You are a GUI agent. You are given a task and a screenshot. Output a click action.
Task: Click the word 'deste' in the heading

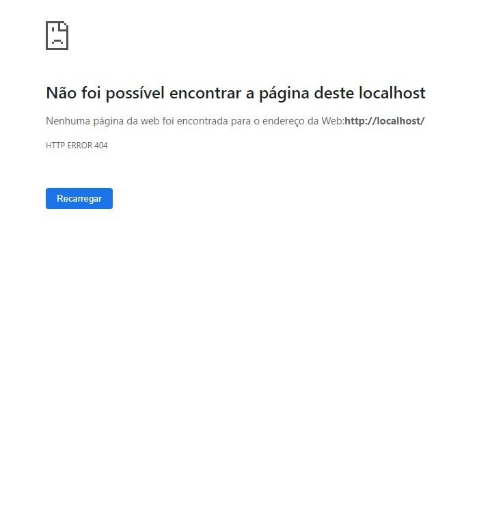click(333, 93)
